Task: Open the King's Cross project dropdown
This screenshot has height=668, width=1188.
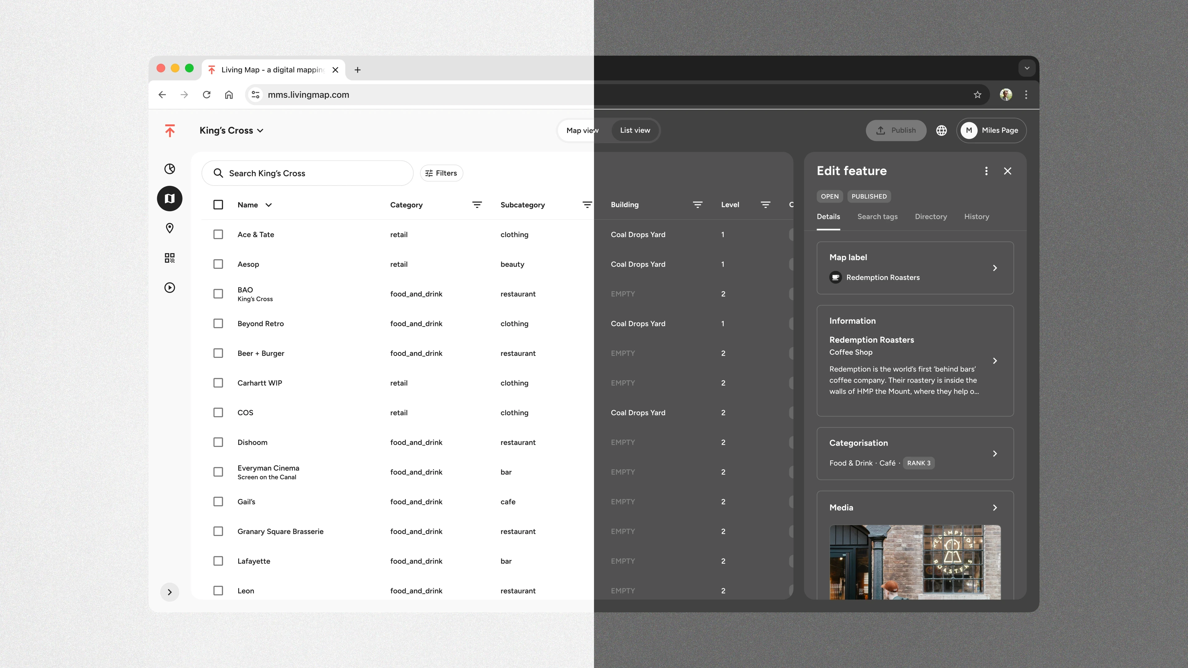Action: point(231,131)
